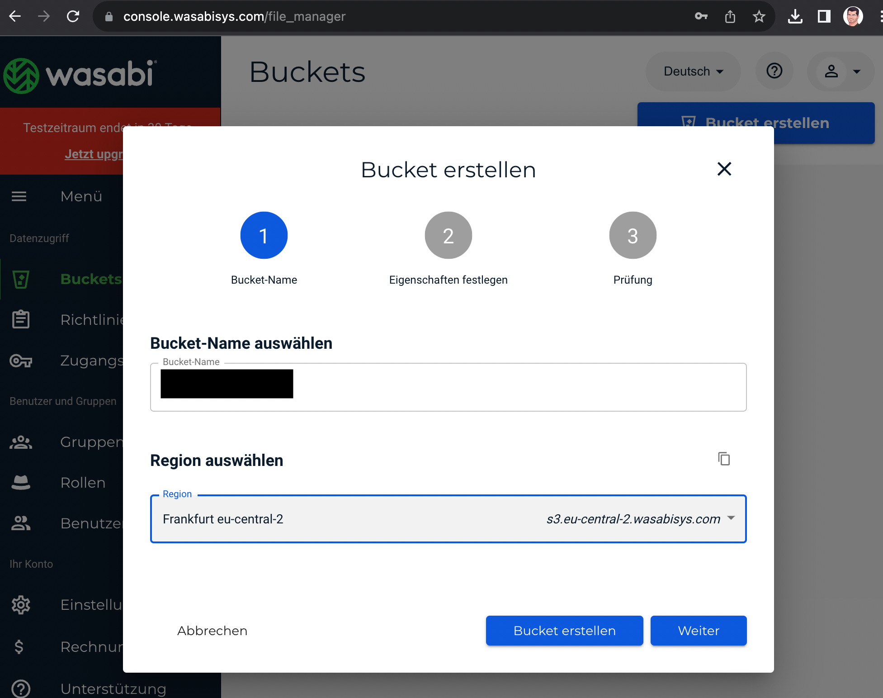Toggle the browser side panel icon
The image size is (883, 698).
[824, 17]
